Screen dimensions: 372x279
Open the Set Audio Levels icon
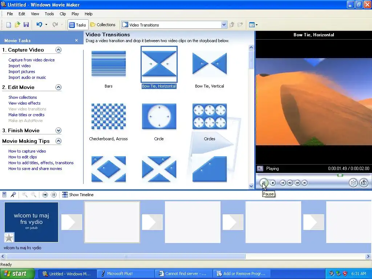[4, 195]
